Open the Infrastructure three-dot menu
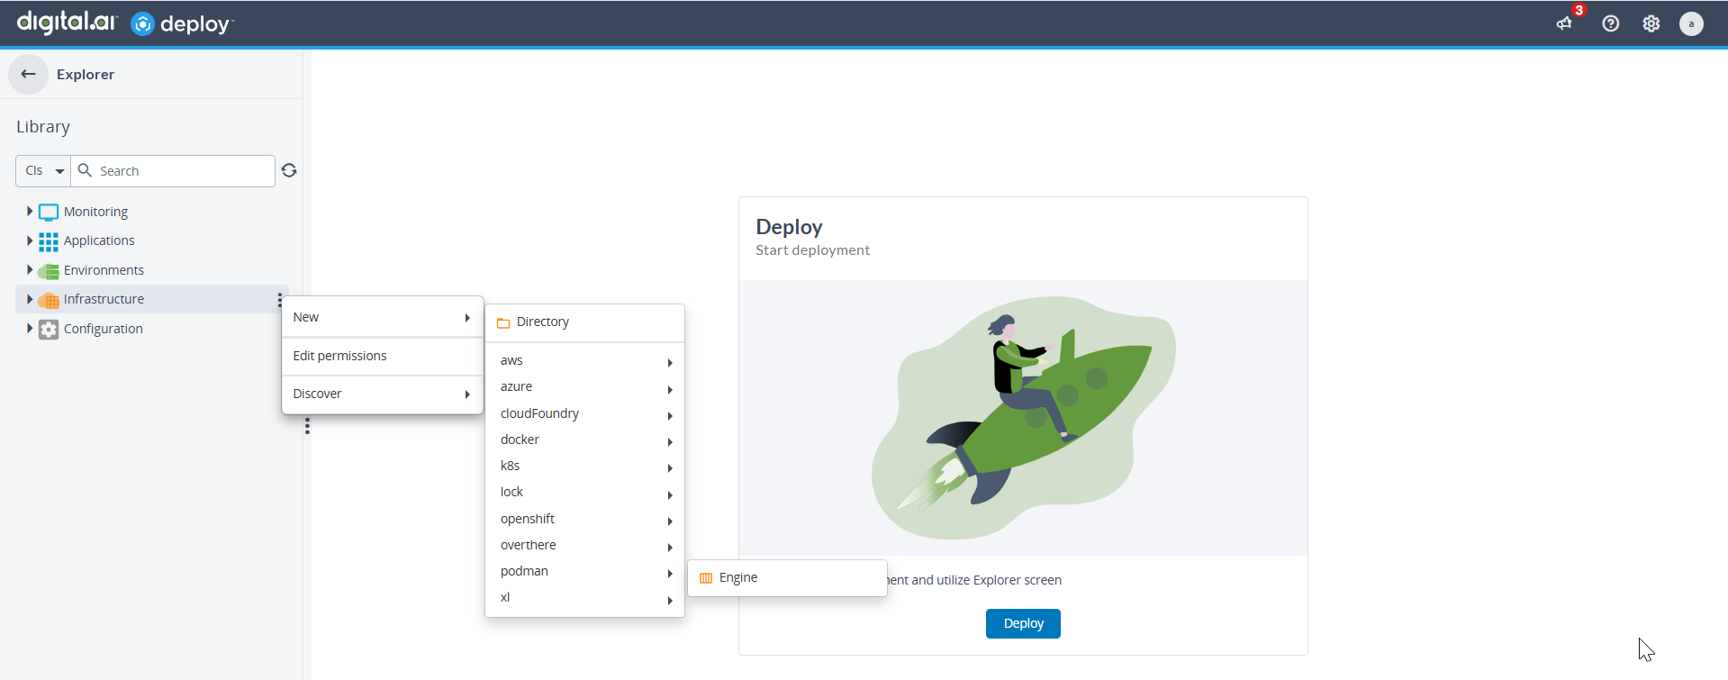 pyautogui.click(x=280, y=300)
